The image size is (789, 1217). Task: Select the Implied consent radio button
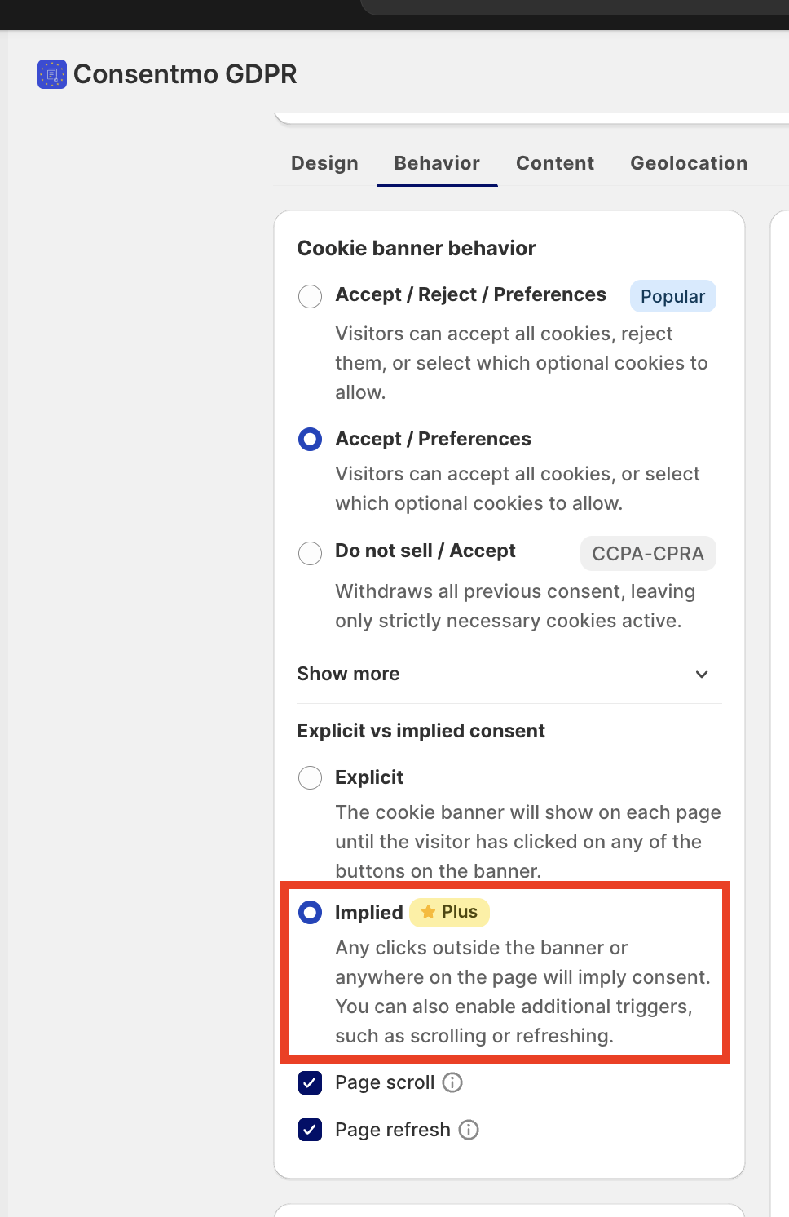point(310,912)
